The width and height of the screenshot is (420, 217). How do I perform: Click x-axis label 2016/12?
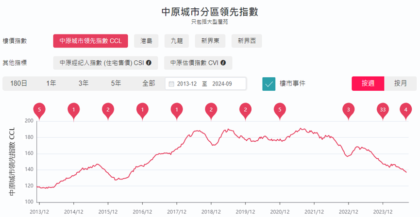click(x=142, y=212)
